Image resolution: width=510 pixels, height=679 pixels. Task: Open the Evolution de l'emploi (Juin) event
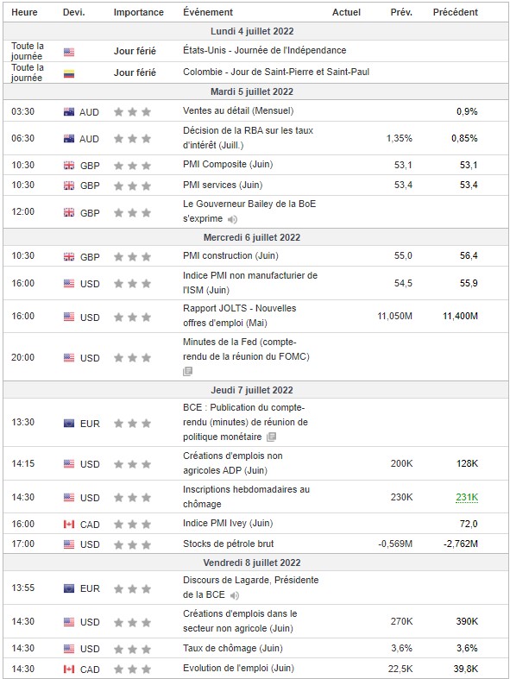(238, 668)
